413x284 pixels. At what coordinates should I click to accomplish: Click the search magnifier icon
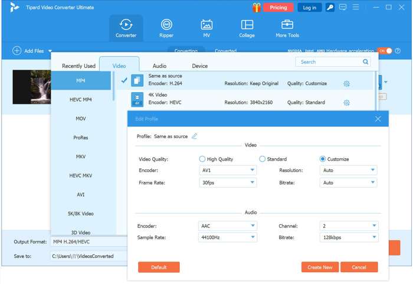[366, 62]
